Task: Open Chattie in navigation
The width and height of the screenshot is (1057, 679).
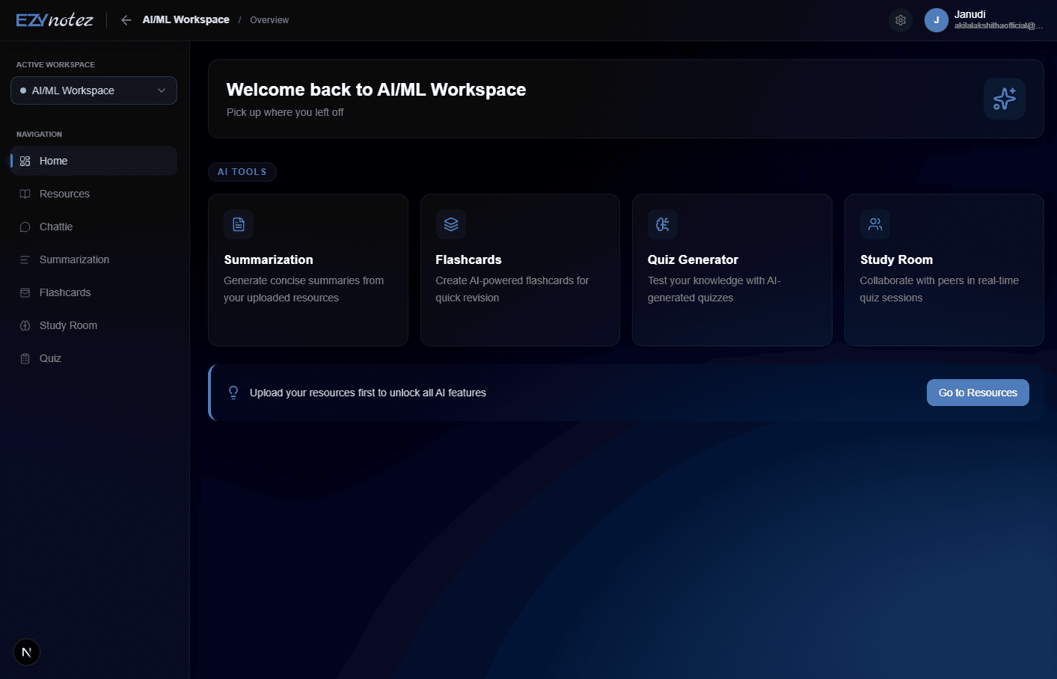Action: click(94, 227)
